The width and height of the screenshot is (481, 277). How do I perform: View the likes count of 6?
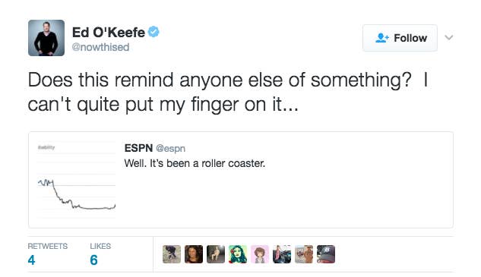94,260
